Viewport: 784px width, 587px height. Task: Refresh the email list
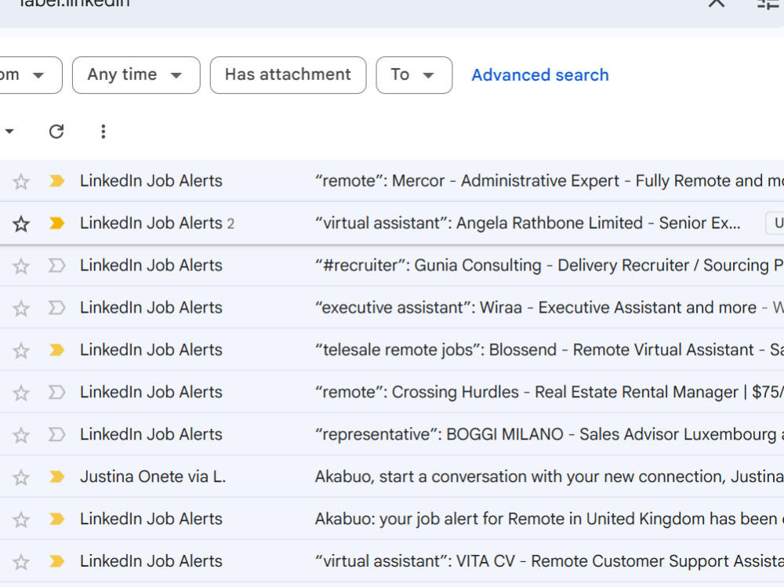pyautogui.click(x=56, y=132)
